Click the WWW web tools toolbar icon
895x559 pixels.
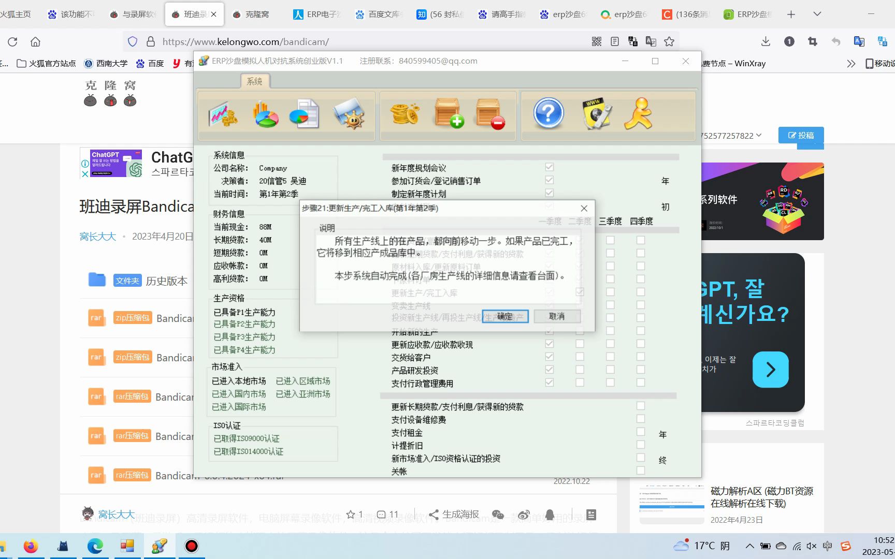pyautogui.click(x=596, y=113)
